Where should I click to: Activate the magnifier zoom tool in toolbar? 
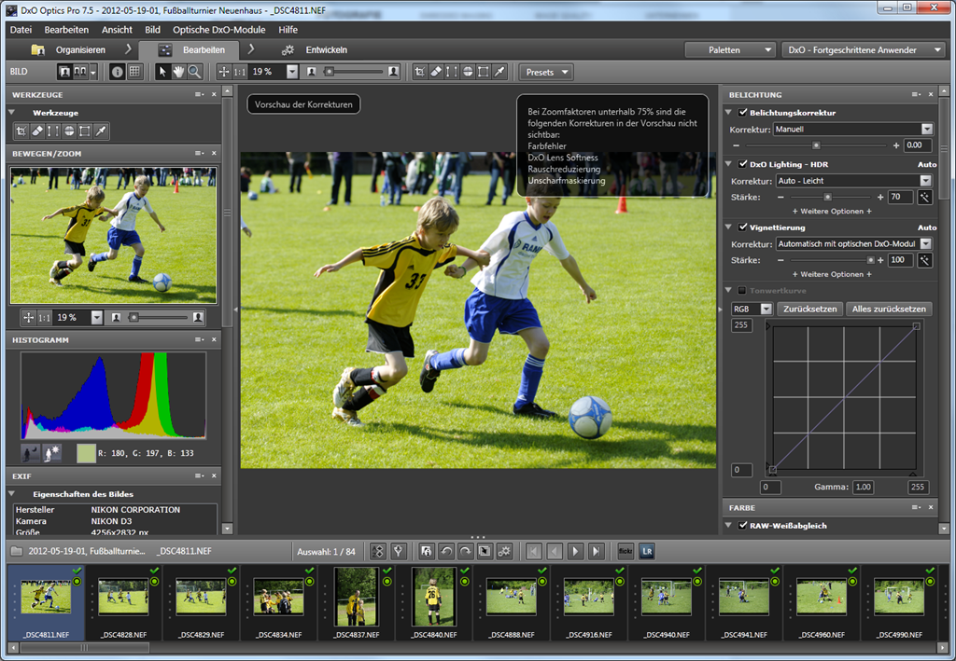(194, 72)
